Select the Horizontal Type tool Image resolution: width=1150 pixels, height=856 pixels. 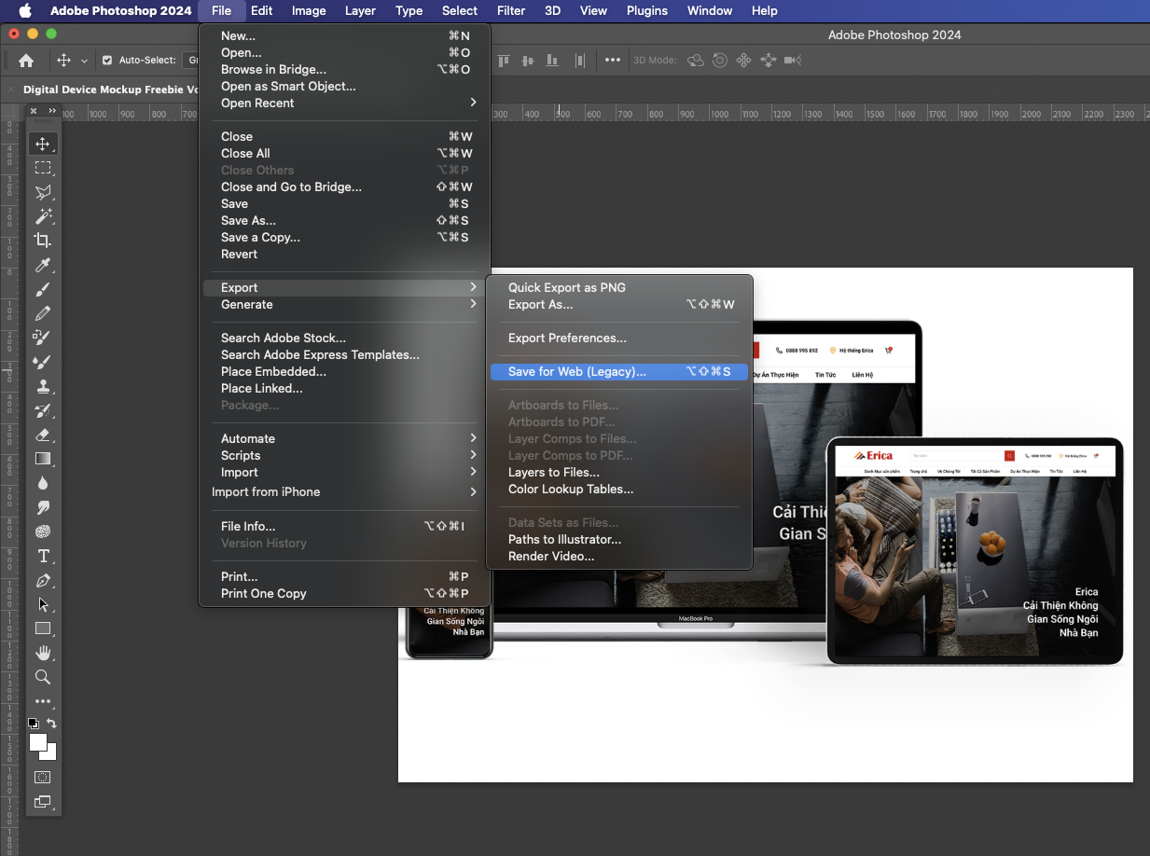click(x=43, y=556)
